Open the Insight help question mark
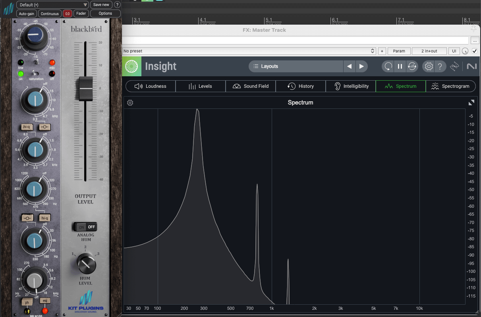This screenshot has height=317, width=481. (440, 66)
